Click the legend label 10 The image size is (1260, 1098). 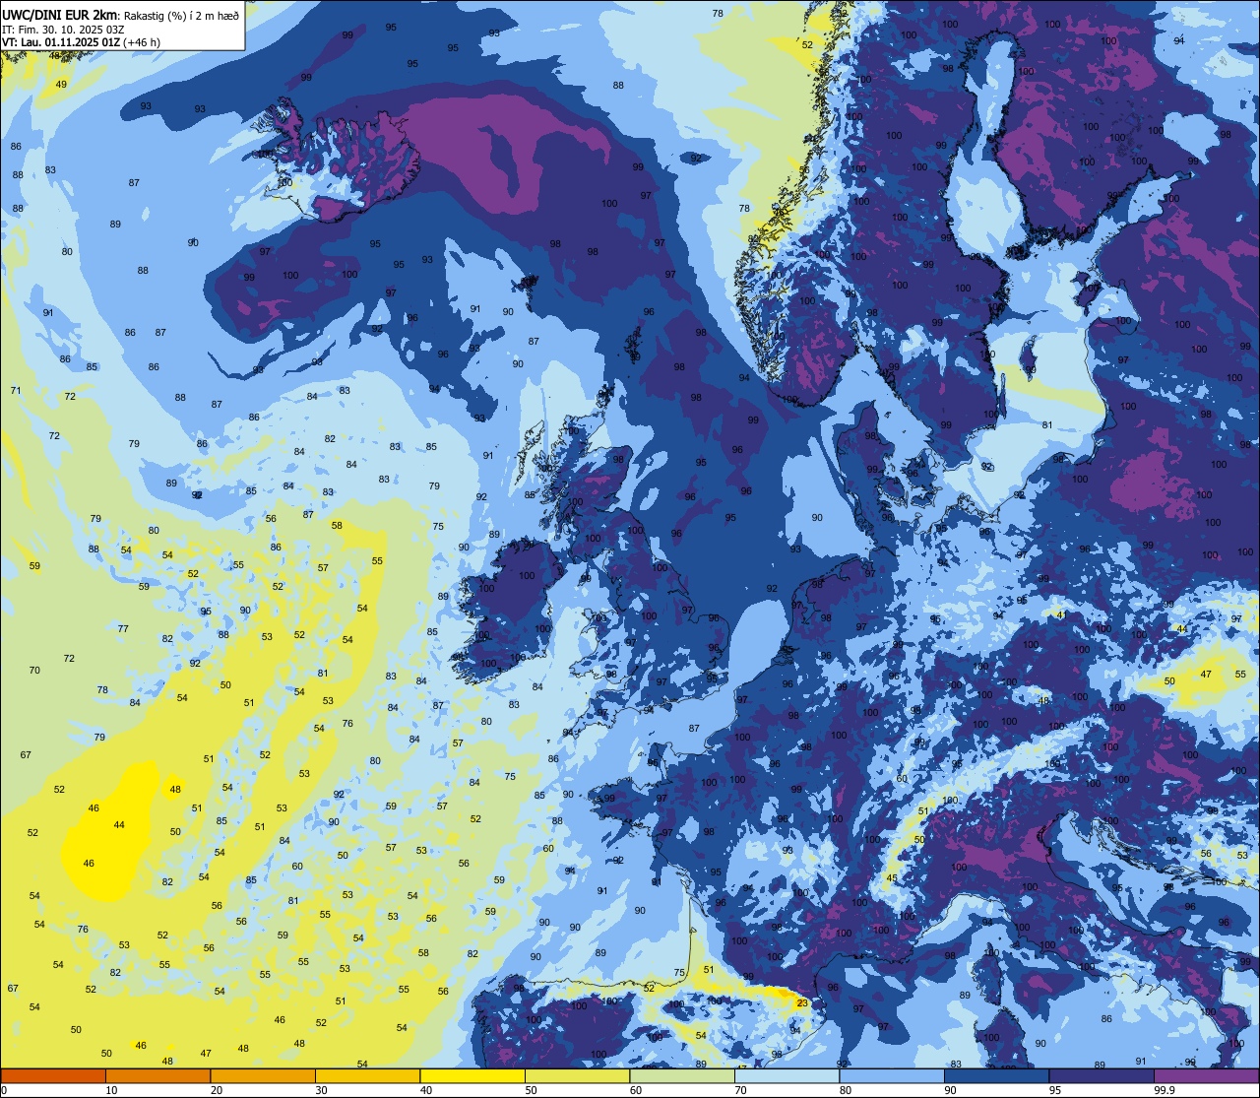pyautogui.click(x=111, y=1090)
